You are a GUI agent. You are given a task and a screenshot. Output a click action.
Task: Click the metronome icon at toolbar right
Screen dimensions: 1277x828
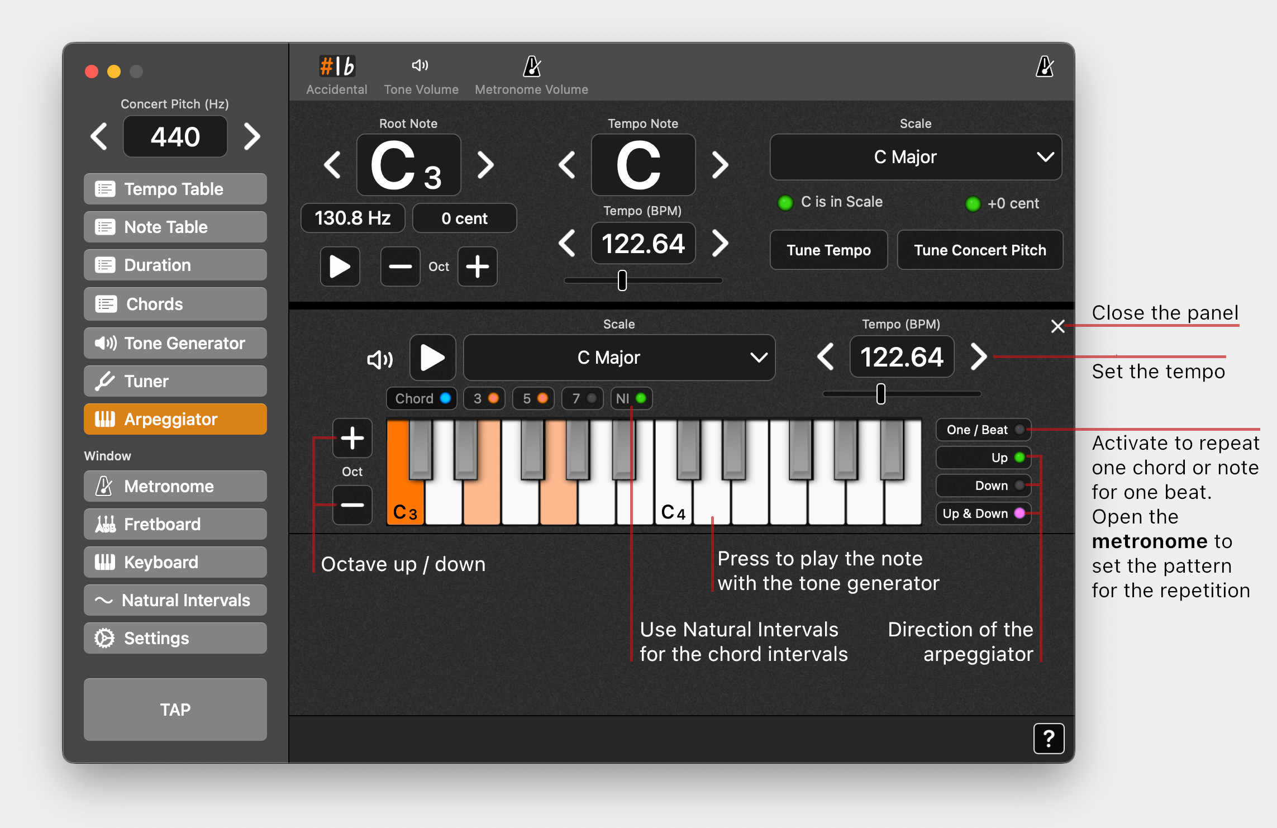[x=1045, y=67]
